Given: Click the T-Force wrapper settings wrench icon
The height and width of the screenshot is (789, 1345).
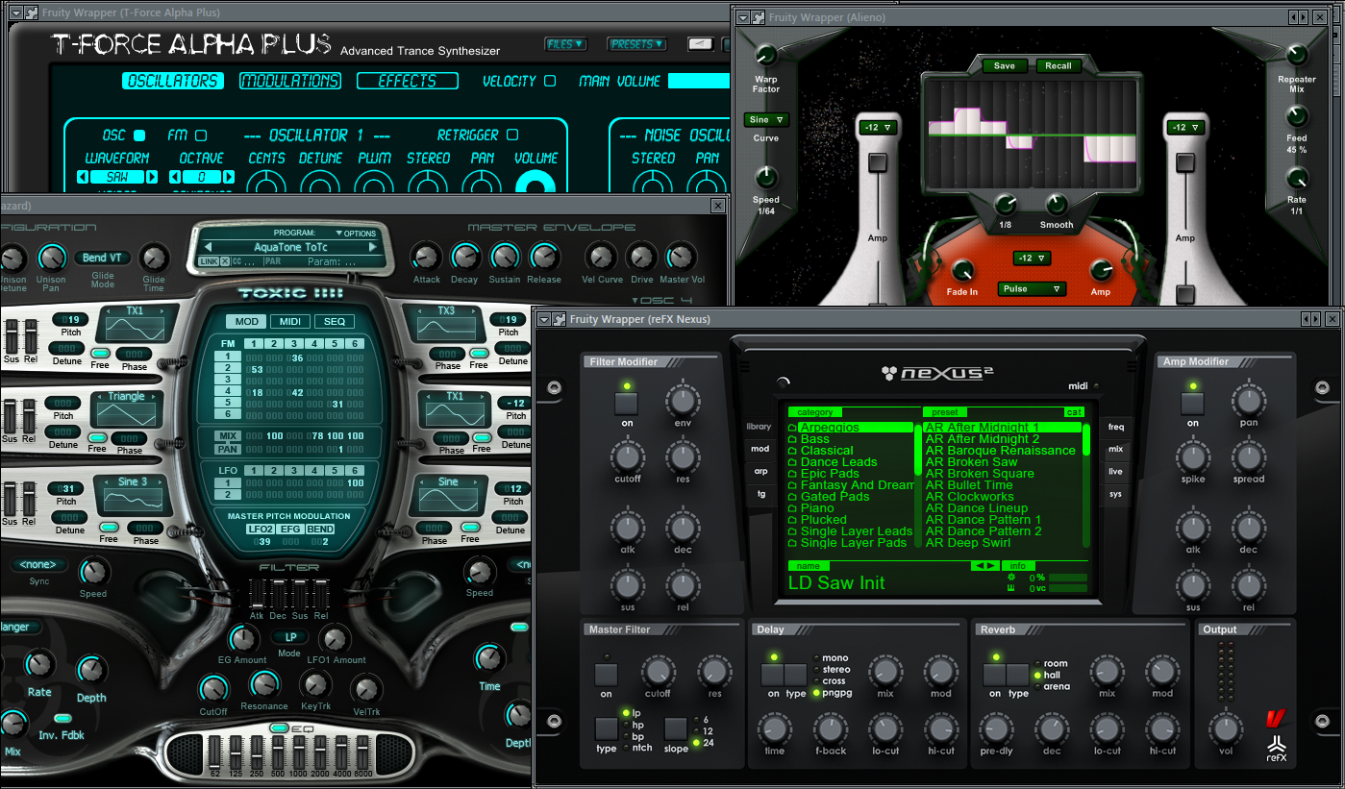Looking at the screenshot, I should pyautogui.click(x=30, y=13).
